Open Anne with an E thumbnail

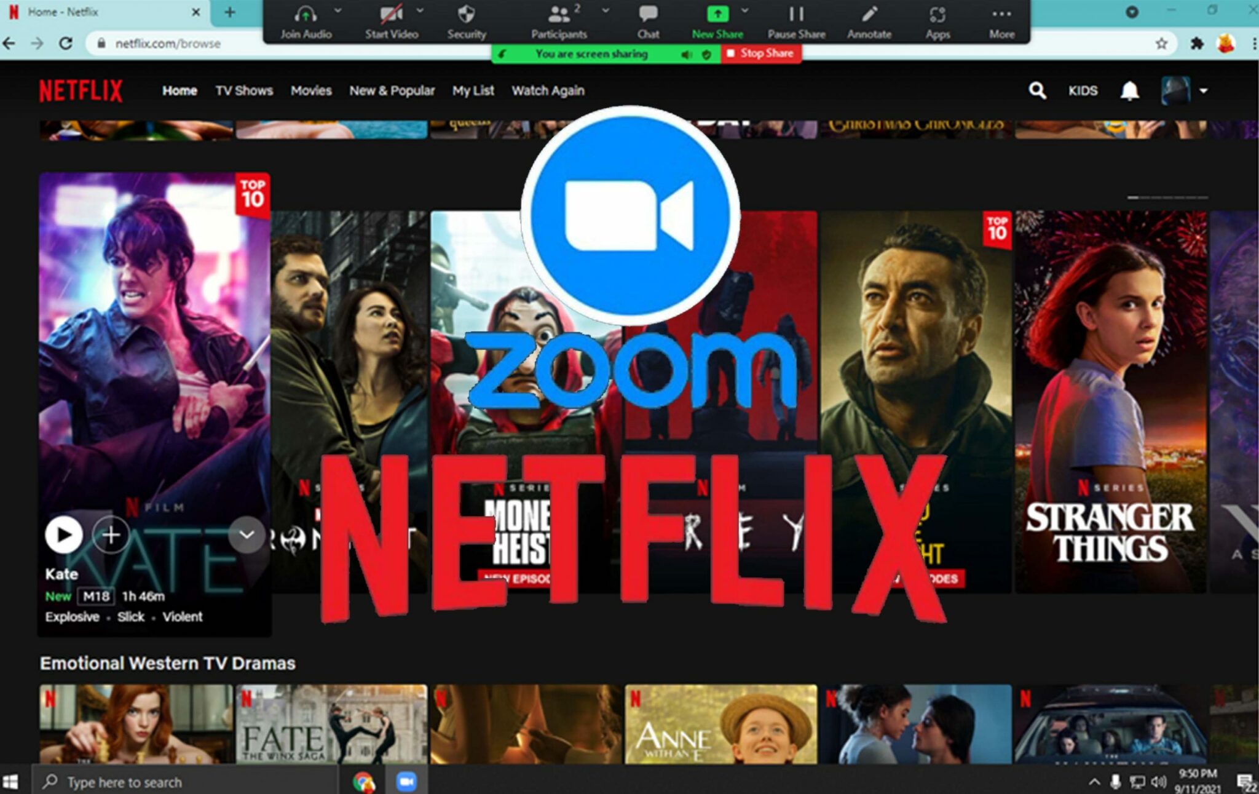pos(721,724)
